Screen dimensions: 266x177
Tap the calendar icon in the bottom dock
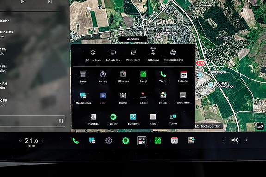point(174,140)
